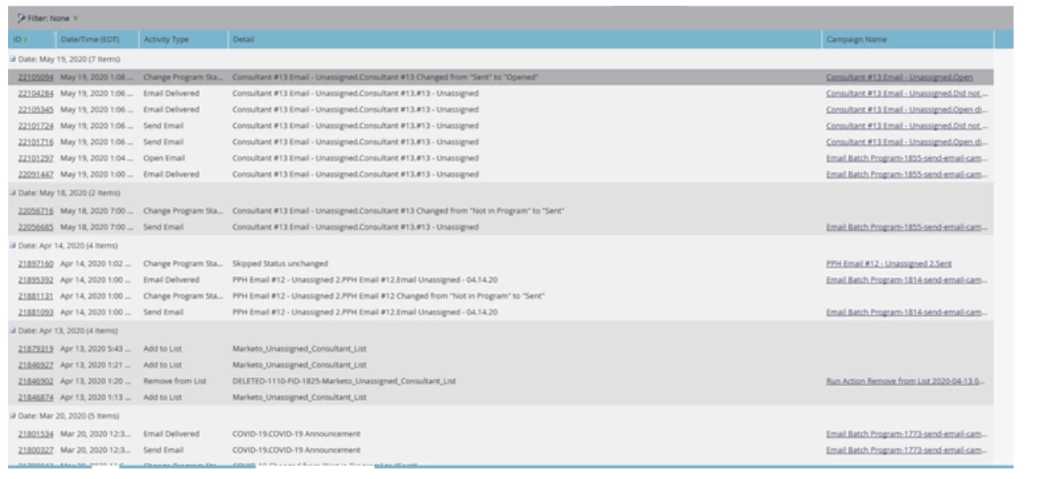This screenshot has width=1047, height=479.
Task: Open activity ID 21897160
Action: coord(36,264)
